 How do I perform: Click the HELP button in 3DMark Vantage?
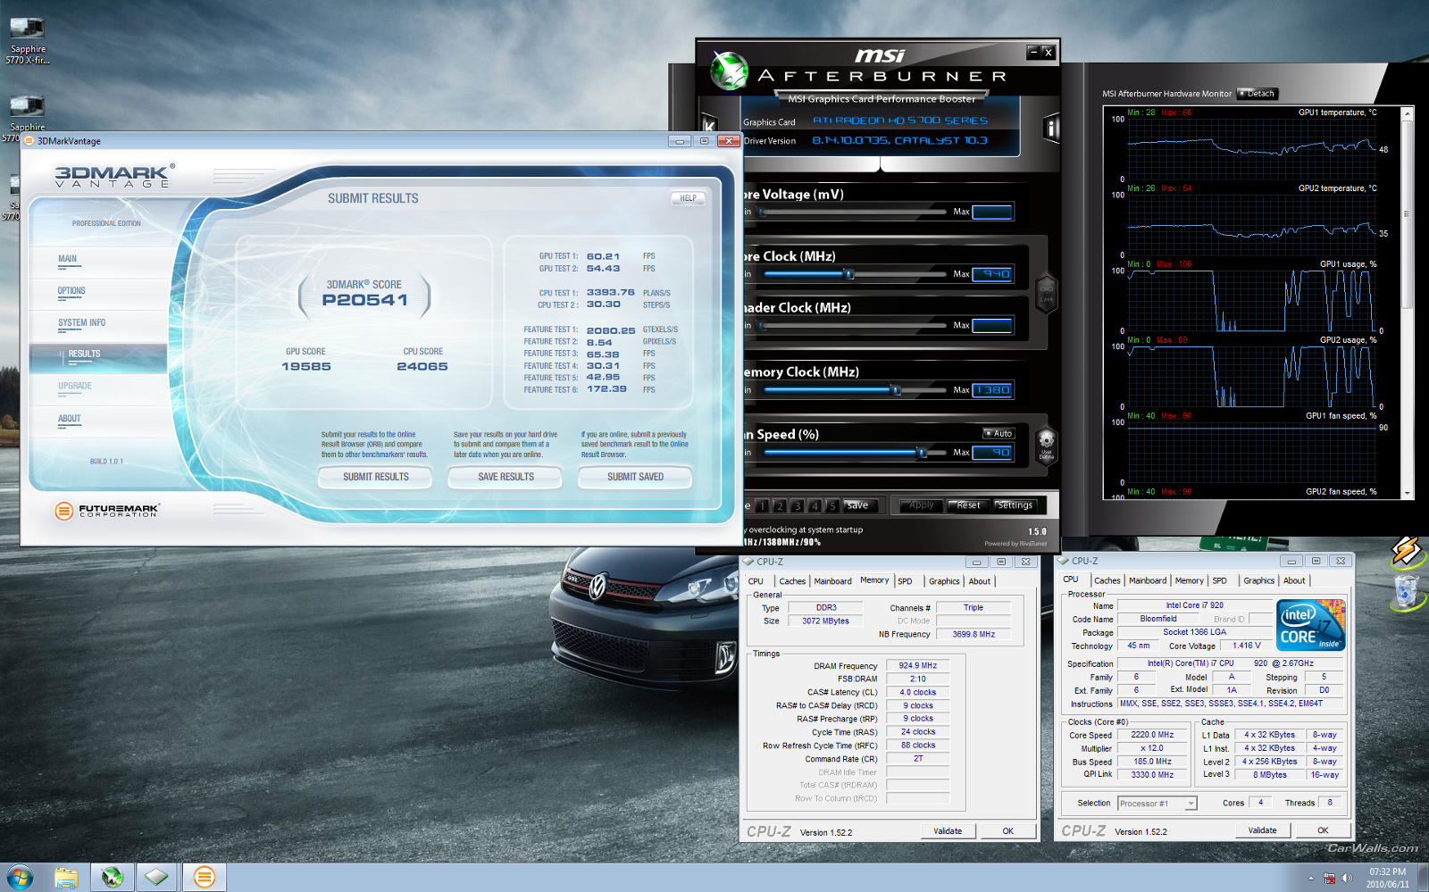(x=688, y=198)
